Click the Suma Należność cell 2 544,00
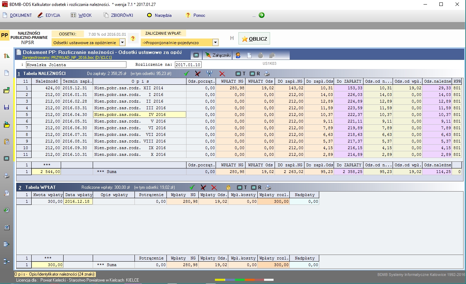The height and width of the screenshot is (284, 466). coord(46,172)
